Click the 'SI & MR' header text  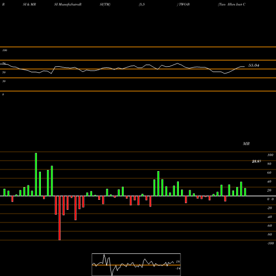click(x=29, y=4)
